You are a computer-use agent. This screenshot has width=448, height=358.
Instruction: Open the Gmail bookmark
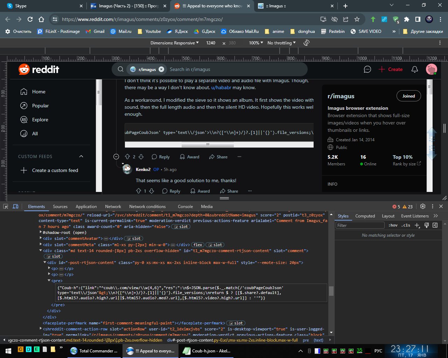coord(95,31)
